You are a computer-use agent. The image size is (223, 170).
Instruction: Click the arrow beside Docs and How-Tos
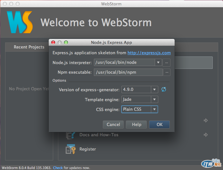[x=206, y=135]
